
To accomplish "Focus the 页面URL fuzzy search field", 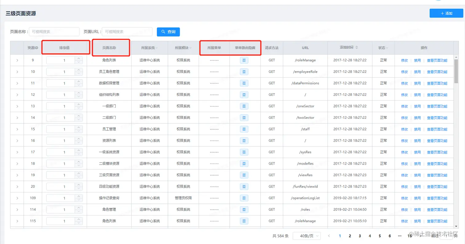I will [127, 32].
